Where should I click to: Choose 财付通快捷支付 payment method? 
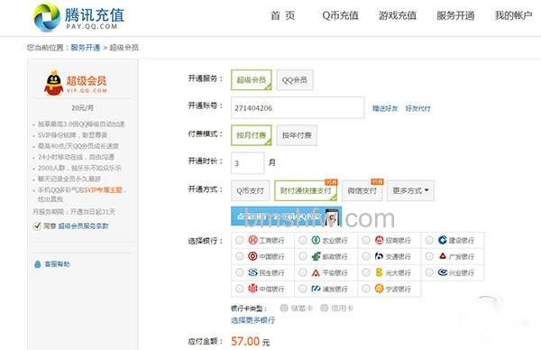point(306,190)
